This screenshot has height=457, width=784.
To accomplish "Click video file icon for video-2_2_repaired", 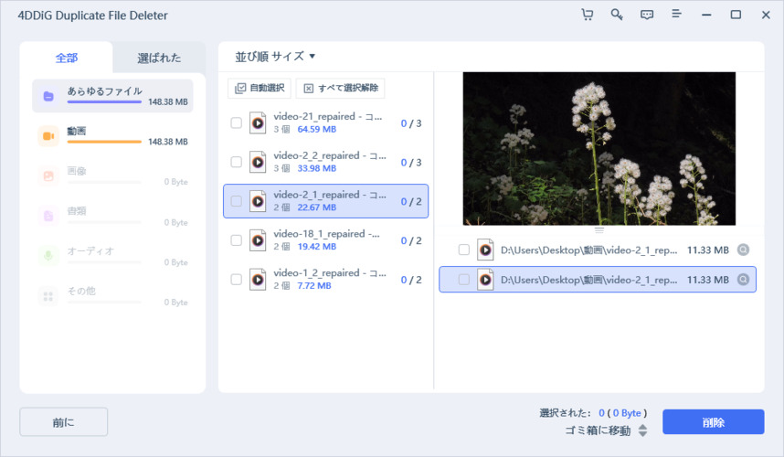I will [x=258, y=162].
